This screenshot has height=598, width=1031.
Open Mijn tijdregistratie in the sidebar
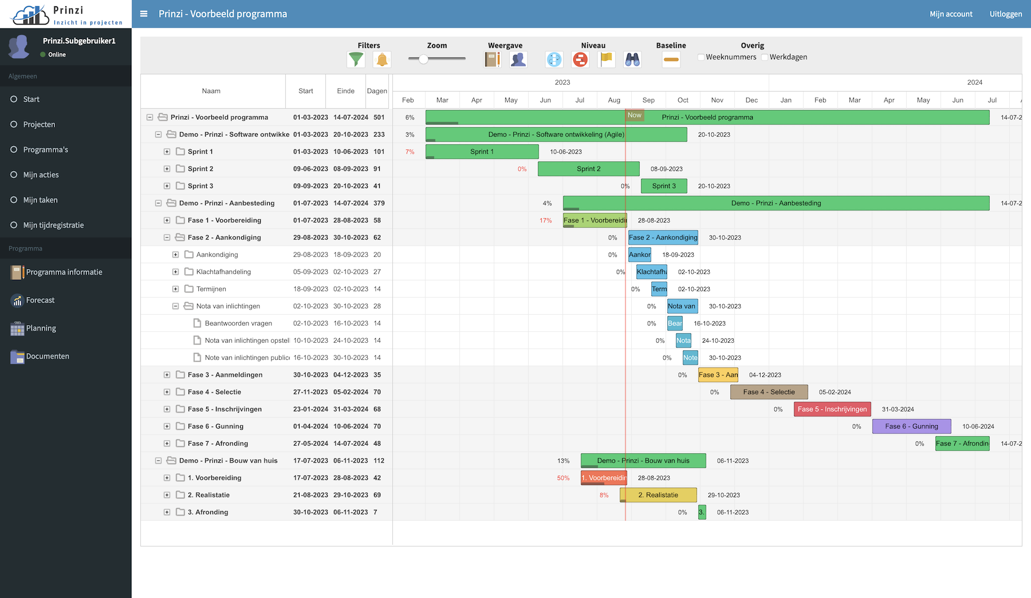(x=53, y=225)
